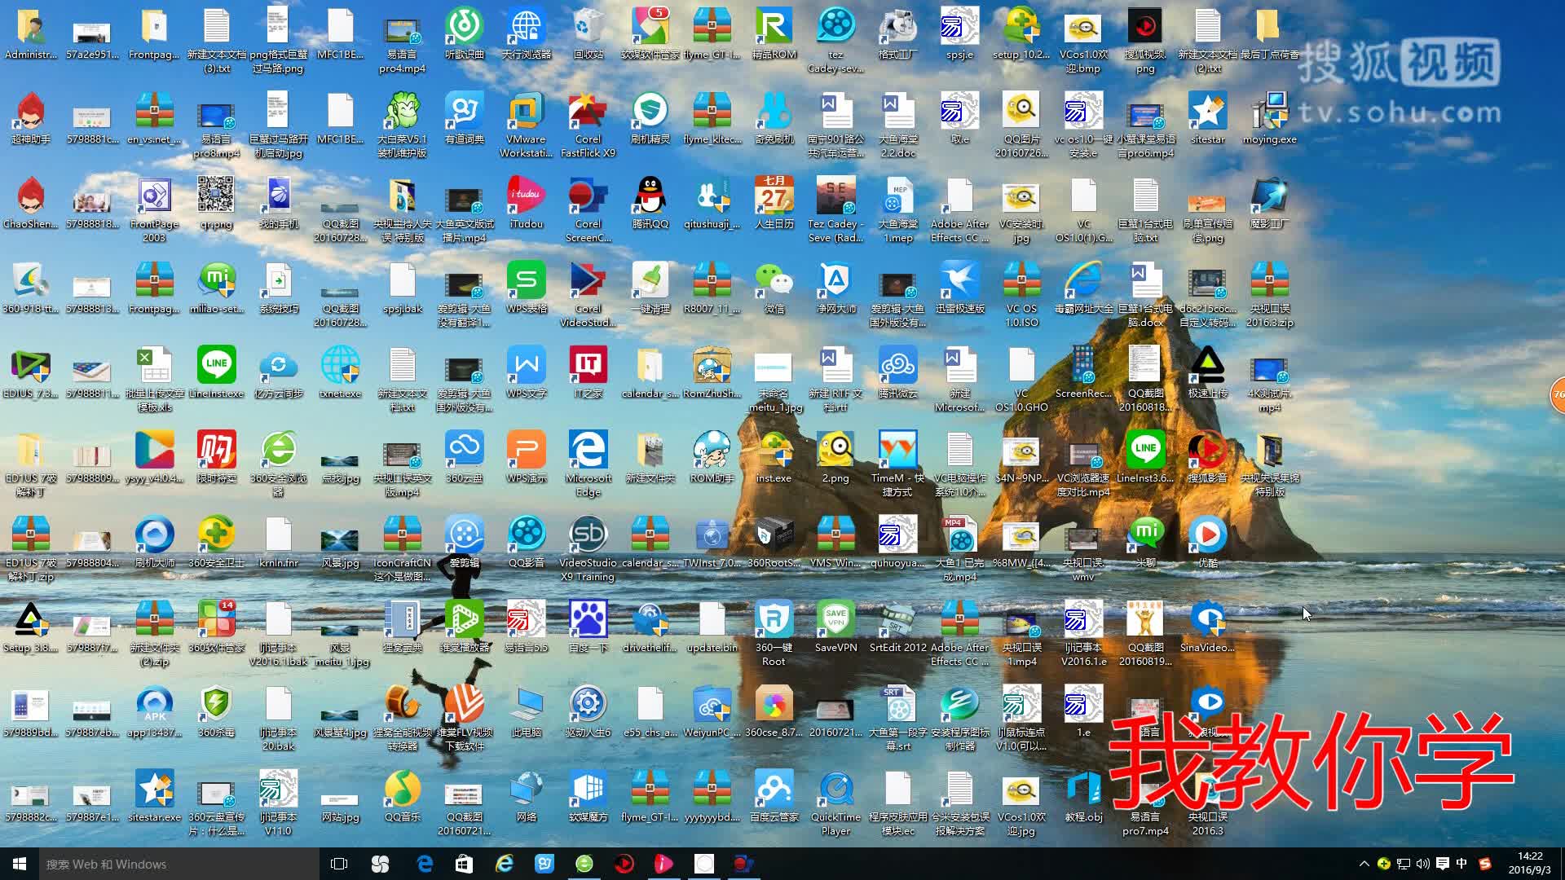
Task: Launch the 百度一下 paw icon
Action: tap(588, 627)
